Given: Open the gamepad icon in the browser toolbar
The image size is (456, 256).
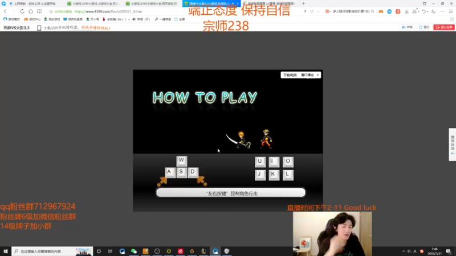Looking at the screenshot, I should 381,11.
